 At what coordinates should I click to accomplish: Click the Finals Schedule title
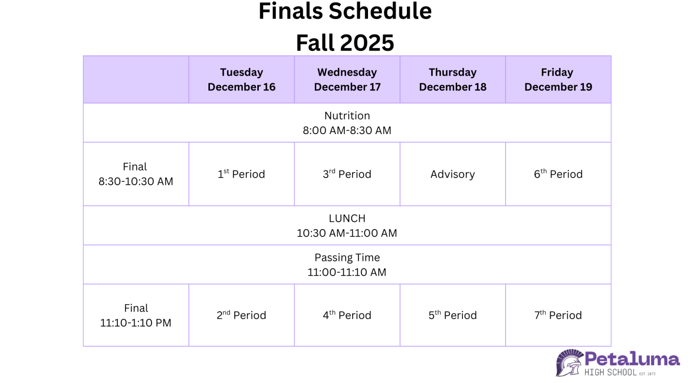pos(345,11)
